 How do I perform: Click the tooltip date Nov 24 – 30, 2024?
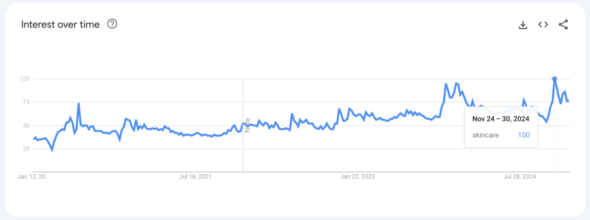click(501, 119)
